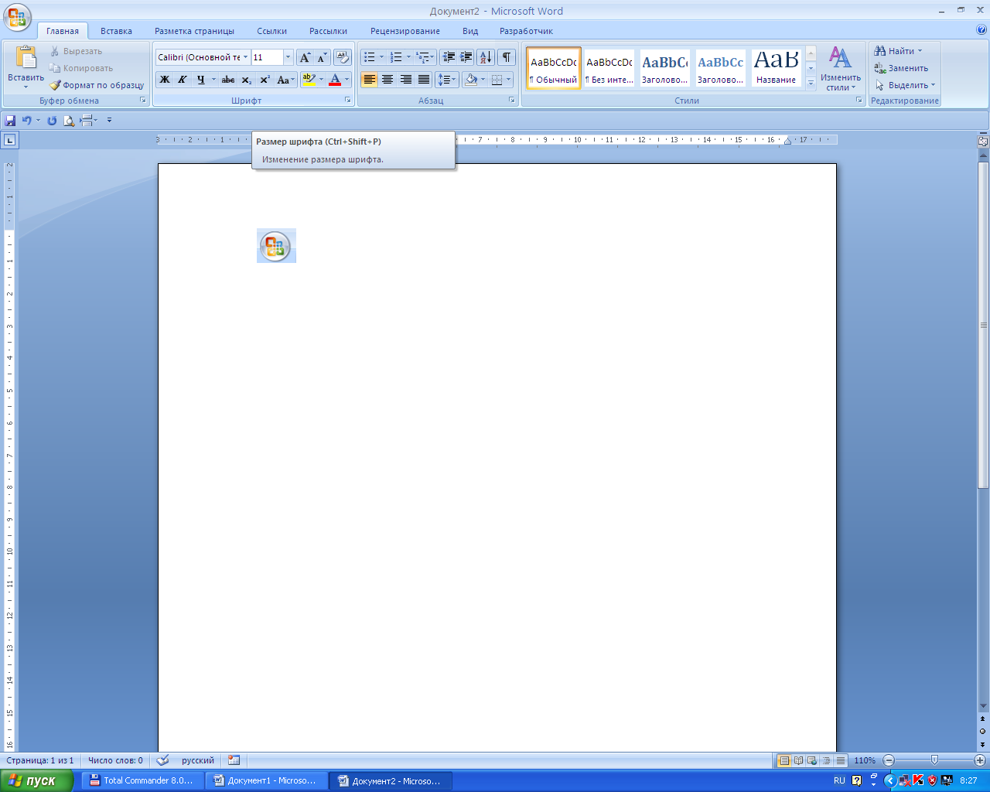The width and height of the screenshot is (990, 792).
Task: Click the Sort (A-Z) icon
Action: (x=486, y=57)
